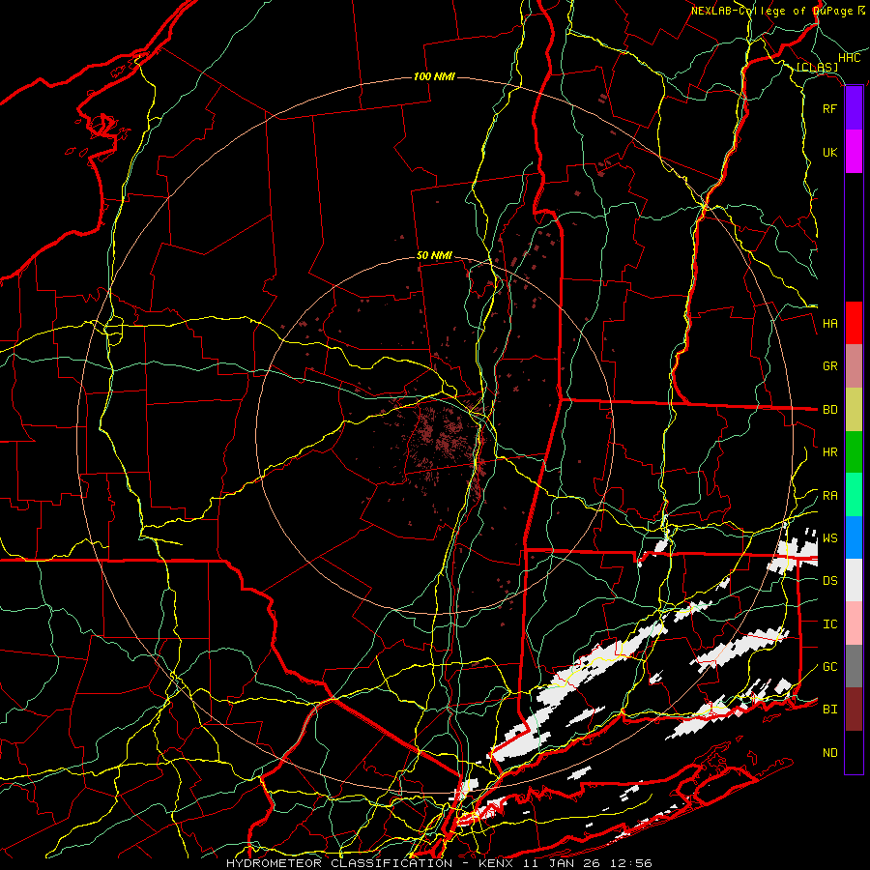Click the "HR" legend label

829,452
